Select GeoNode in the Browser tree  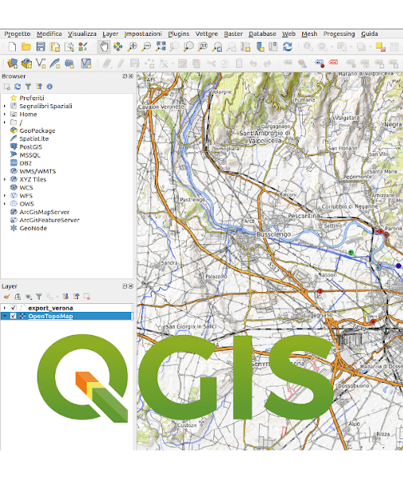point(33,228)
